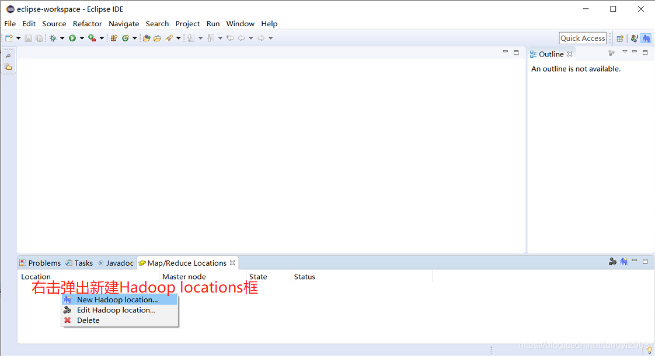Click the Outline focus/sort greyed icon

(612, 53)
